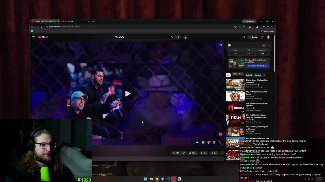Open options menu for Gambling Controls Sports video
This screenshot has height=182, width=325.
click(x=271, y=127)
